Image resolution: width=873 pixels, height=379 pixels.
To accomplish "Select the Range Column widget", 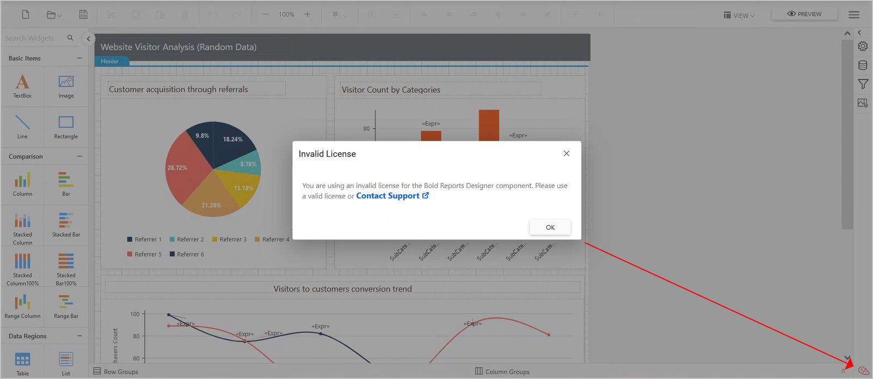I will pyautogui.click(x=22, y=306).
